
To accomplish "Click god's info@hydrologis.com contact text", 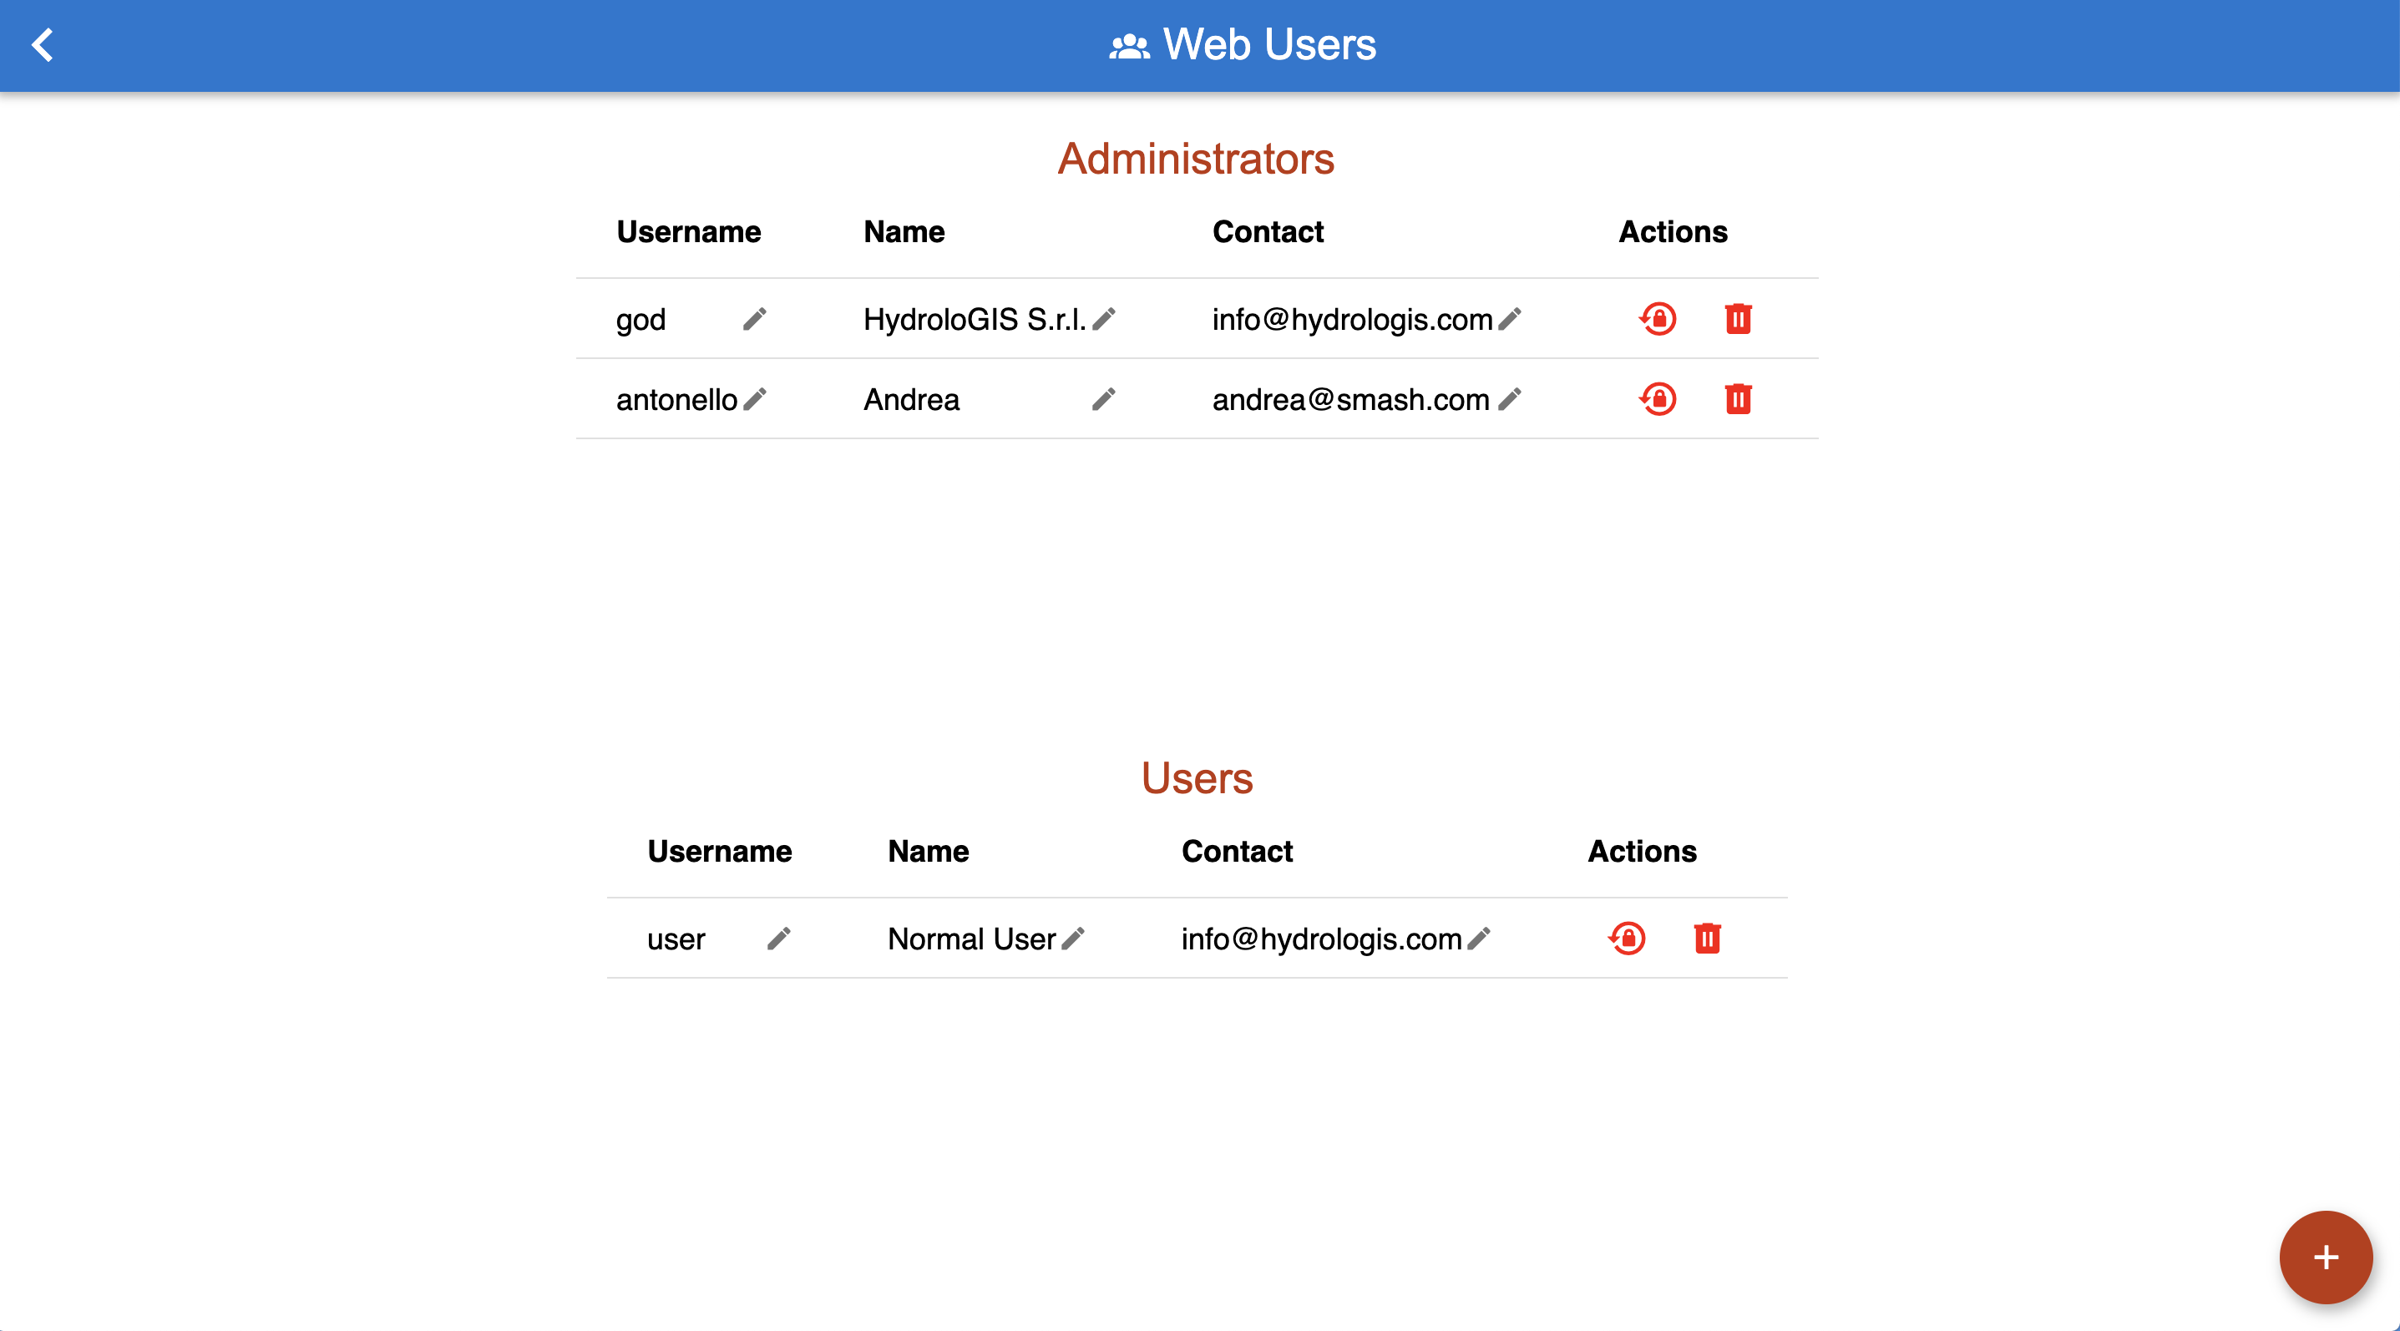I will click(x=1352, y=320).
